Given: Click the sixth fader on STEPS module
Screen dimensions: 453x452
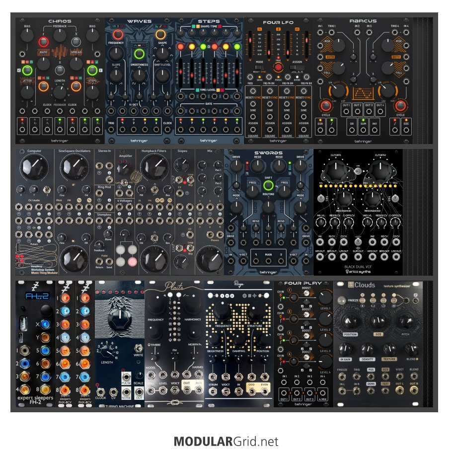Looking at the screenshot, I should coord(237,72).
